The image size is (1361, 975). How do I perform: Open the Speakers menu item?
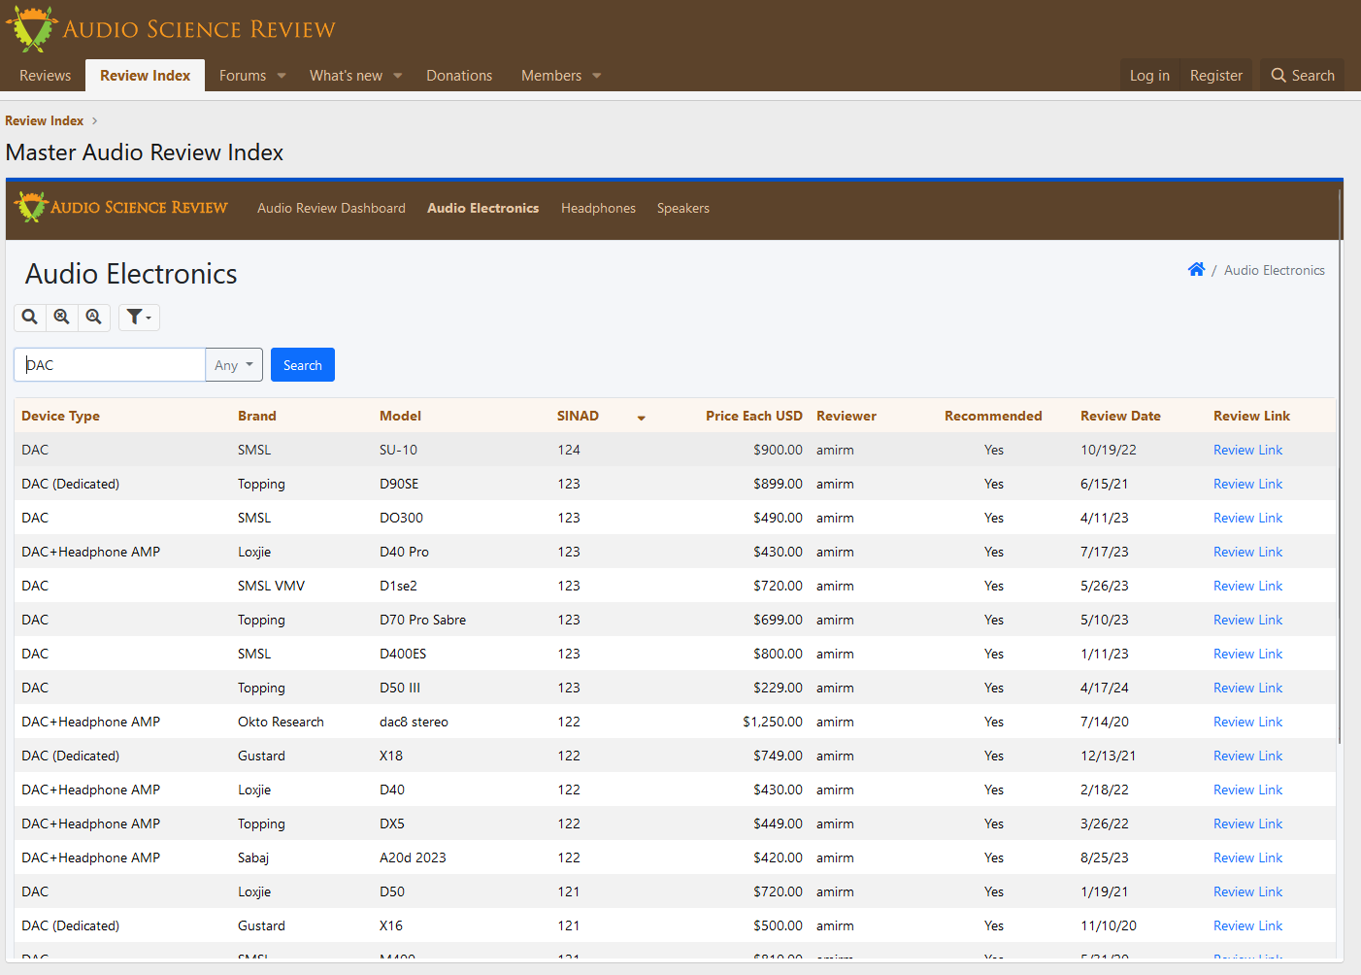(x=683, y=208)
